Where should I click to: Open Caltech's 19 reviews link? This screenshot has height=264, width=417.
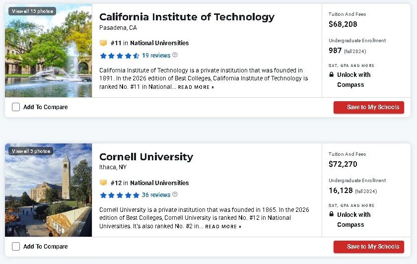pyautogui.click(x=156, y=56)
